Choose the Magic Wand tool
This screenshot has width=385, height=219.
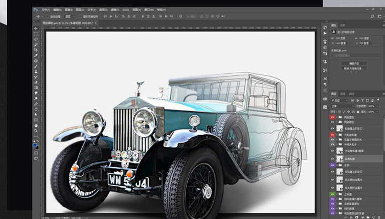click(36, 44)
